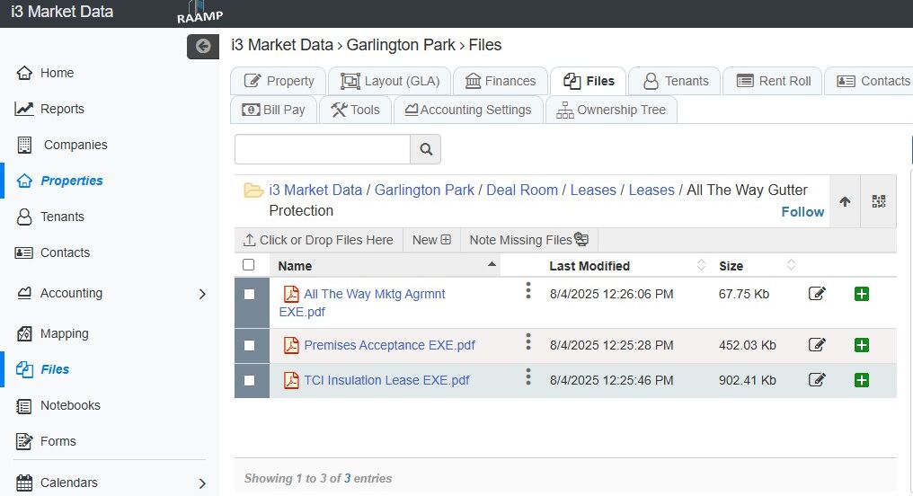
Task: Select checkbox for TCI Insulation Lease EXE.pdf
Action: 249,380
